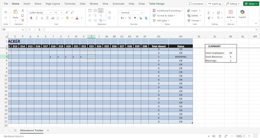Image resolution: width=260 pixels, height=138 pixels.
Task: Align text to the bottom
Action: [101, 10]
